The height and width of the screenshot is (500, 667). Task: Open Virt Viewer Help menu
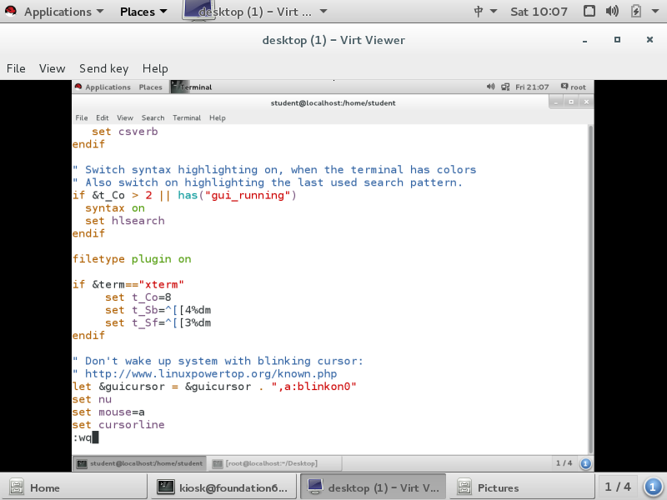coord(155,68)
